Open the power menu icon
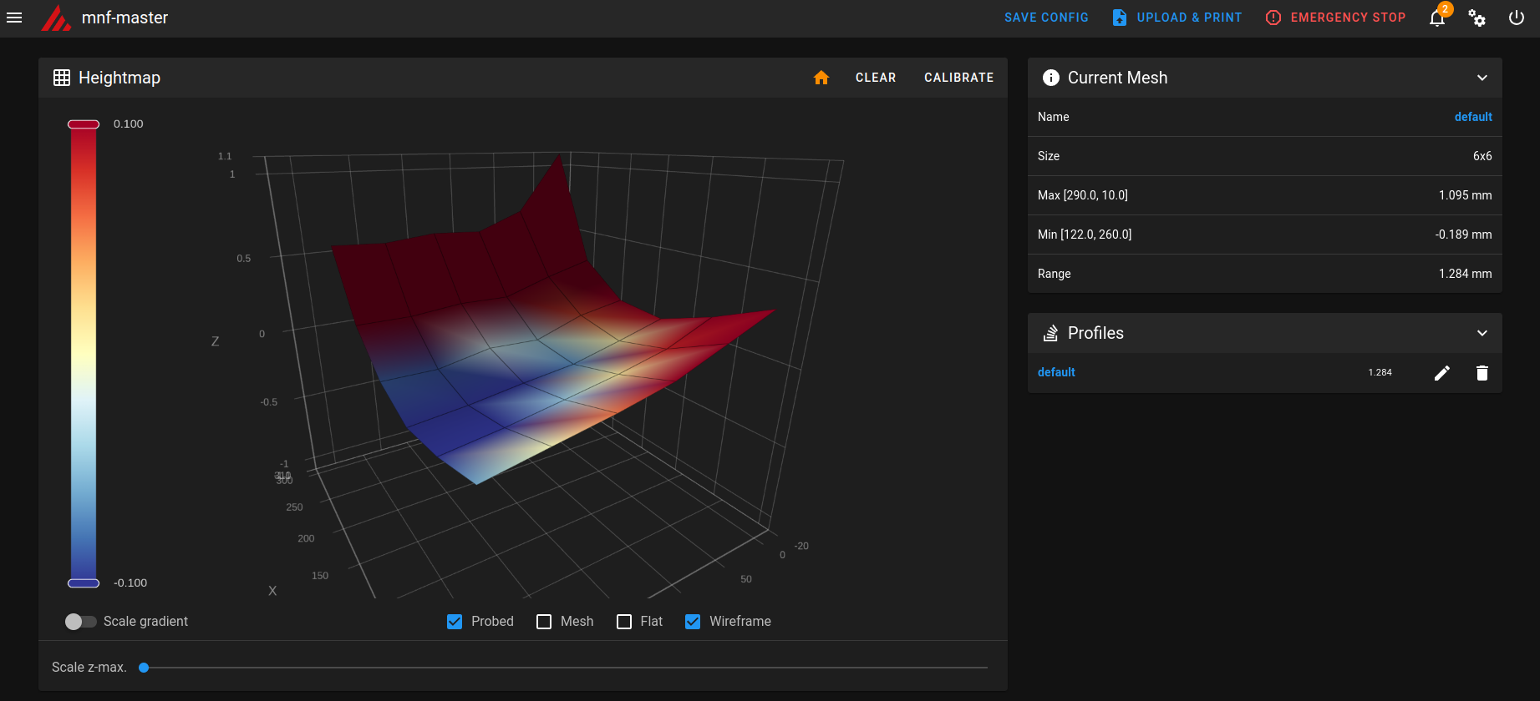1540x701 pixels. (1517, 18)
